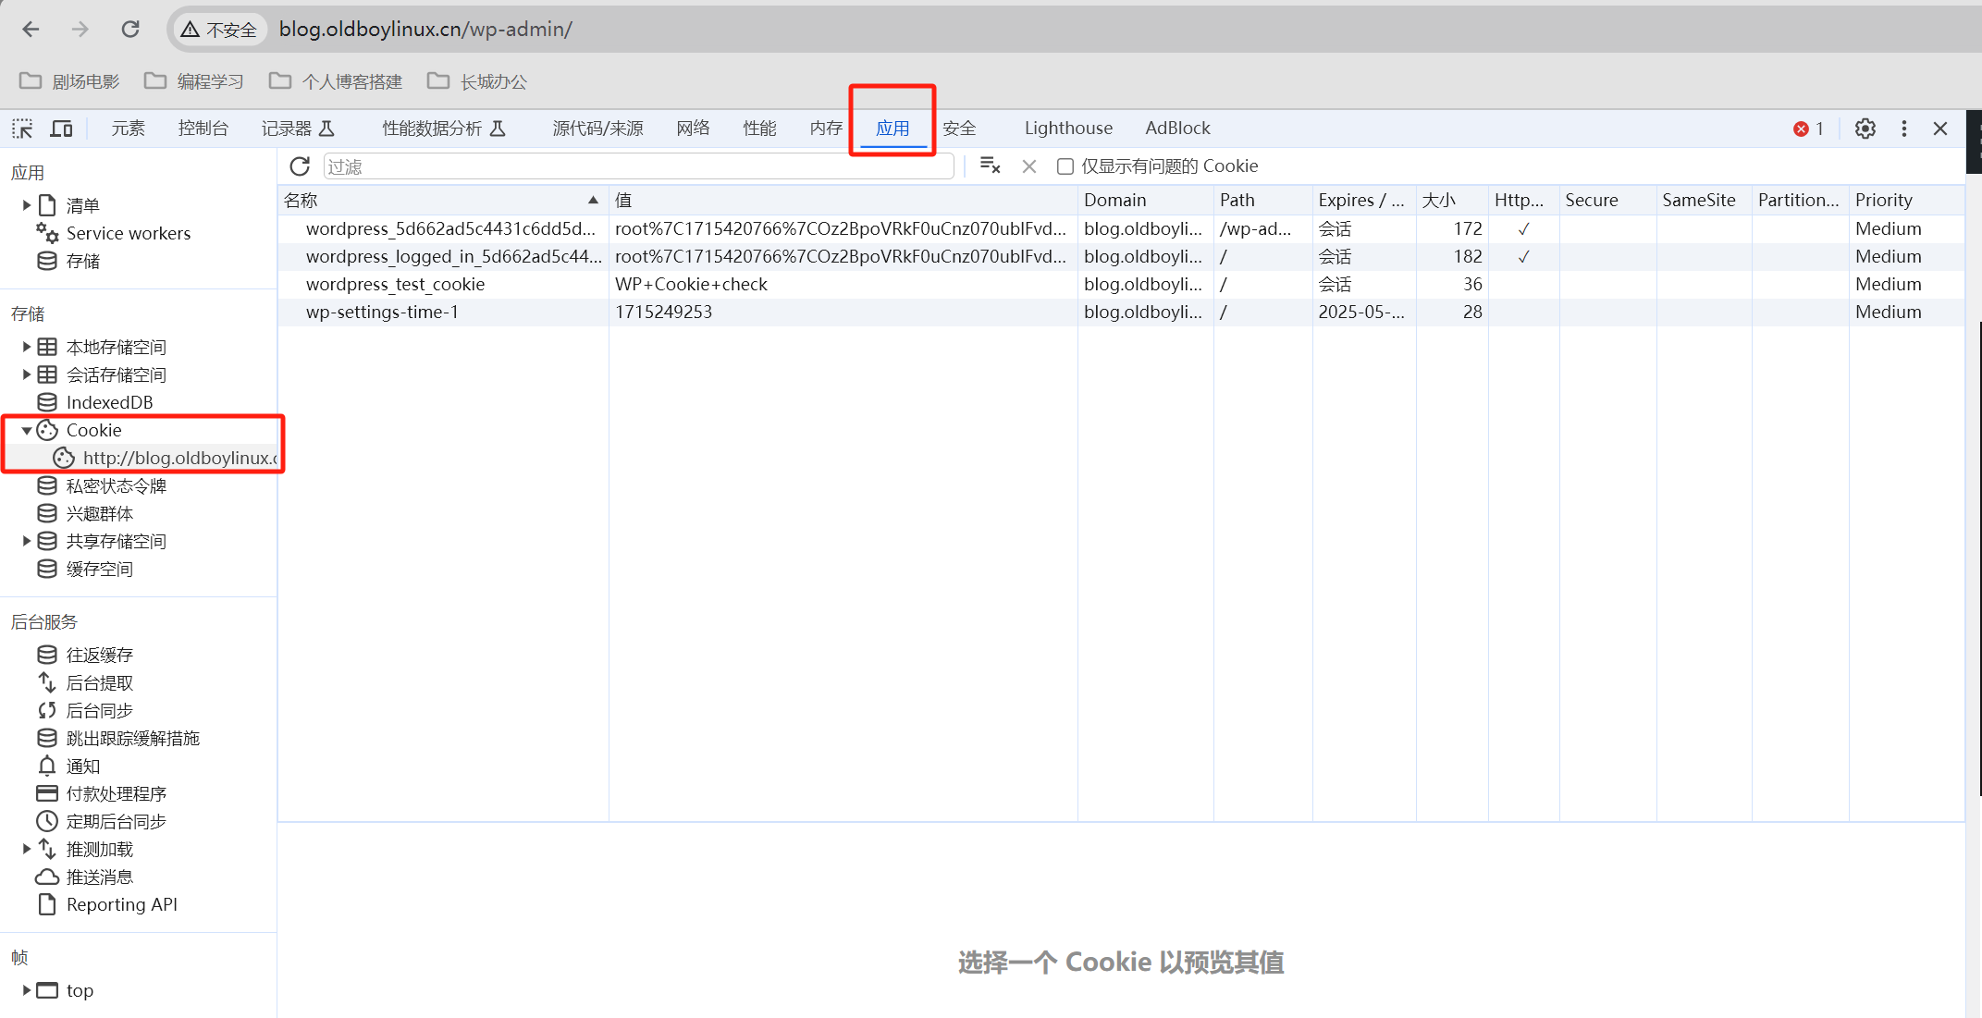Viewport: 1982px width, 1018px height.
Task: Enable 仅显示有问题的 Cookie checkbox
Action: tap(1065, 166)
